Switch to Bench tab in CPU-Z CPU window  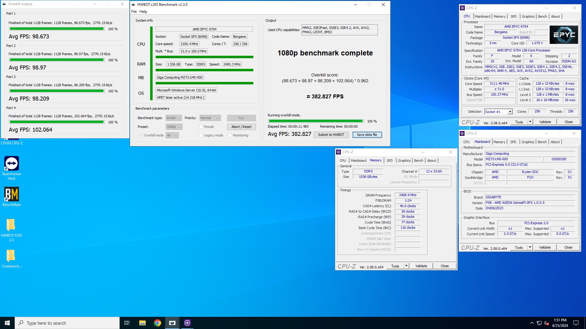pos(542,16)
